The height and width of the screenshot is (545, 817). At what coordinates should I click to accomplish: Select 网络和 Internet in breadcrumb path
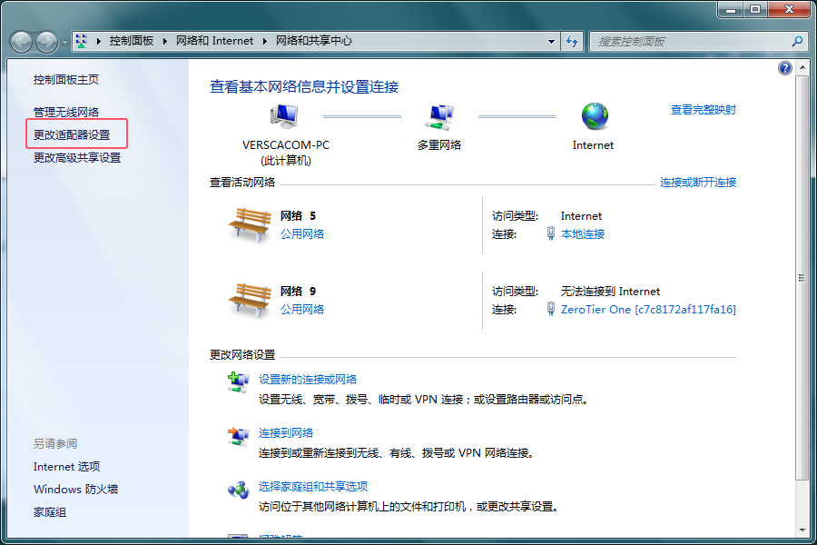[x=217, y=41]
